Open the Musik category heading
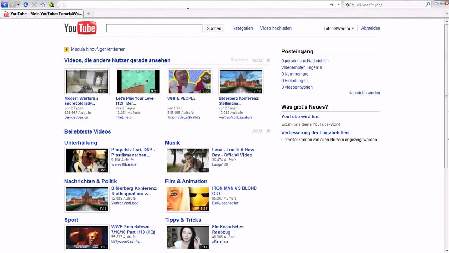Image resolution: width=449 pixels, height=253 pixels. [172, 143]
